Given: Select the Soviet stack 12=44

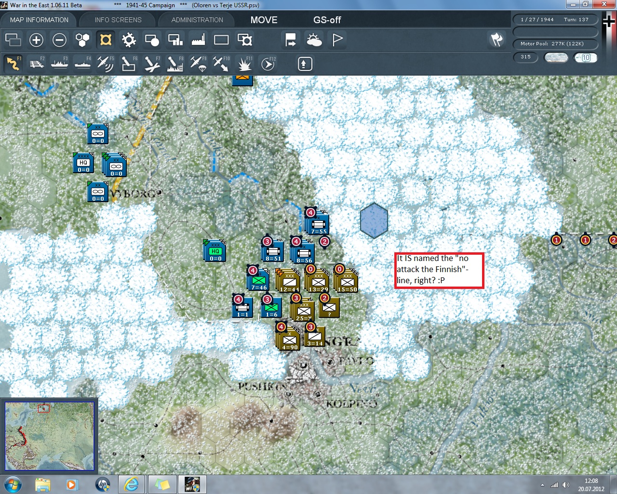Looking at the screenshot, I should coord(288,280).
